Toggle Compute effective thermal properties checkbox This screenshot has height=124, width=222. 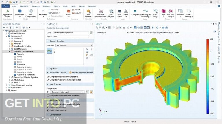[x=48, y=77]
